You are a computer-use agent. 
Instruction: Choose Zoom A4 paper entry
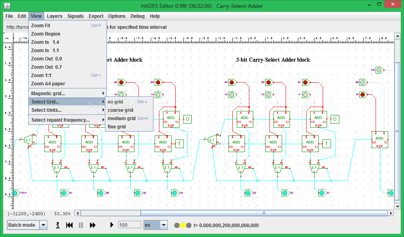tap(67, 84)
